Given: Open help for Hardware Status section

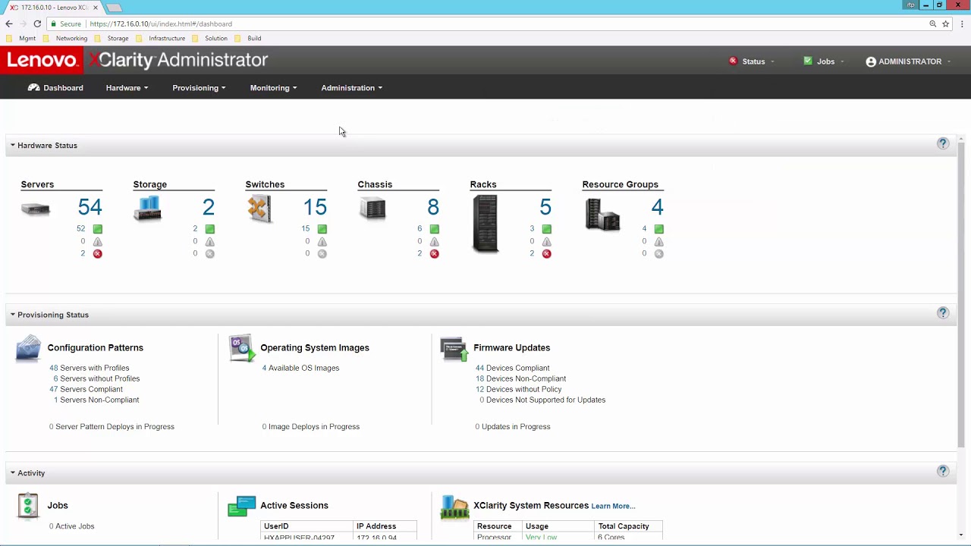Looking at the screenshot, I should pos(943,144).
